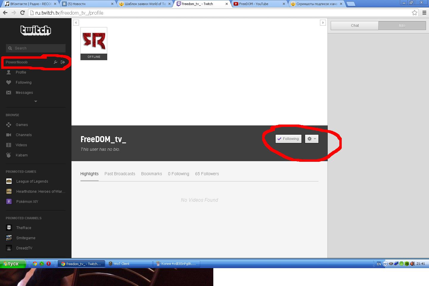Image resolution: width=429 pixels, height=286 pixels.
Task: Open new browser tab button
Action: point(351,4)
